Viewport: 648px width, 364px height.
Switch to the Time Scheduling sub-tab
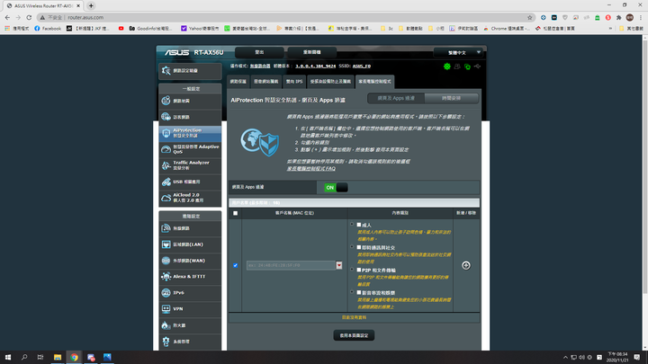(x=451, y=98)
